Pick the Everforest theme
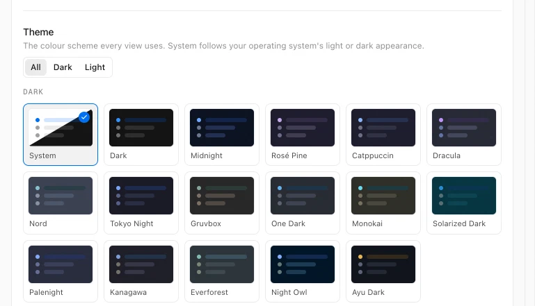The height and width of the screenshot is (306, 535). point(222,271)
